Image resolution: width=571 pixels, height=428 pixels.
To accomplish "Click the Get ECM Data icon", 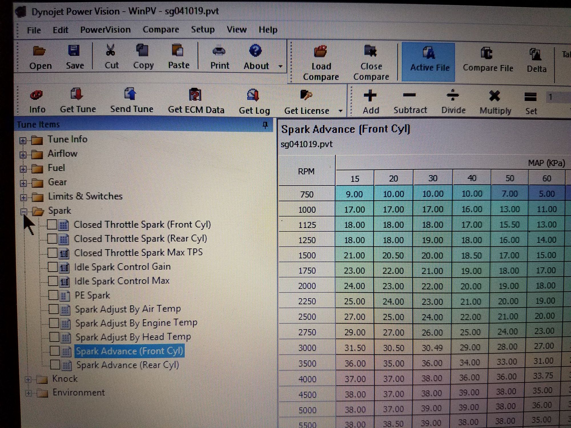I will tap(195, 95).
